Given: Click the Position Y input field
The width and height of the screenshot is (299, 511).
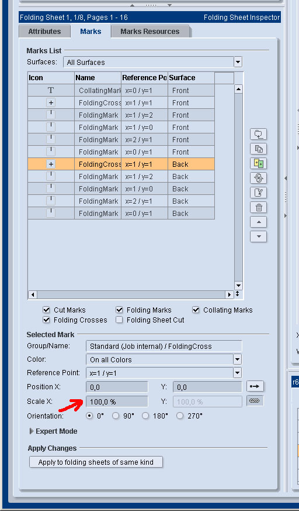Looking at the screenshot, I should pyautogui.click(x=207, y=387).
